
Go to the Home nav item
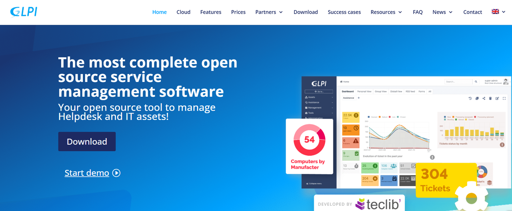click(x=159, y=12)
